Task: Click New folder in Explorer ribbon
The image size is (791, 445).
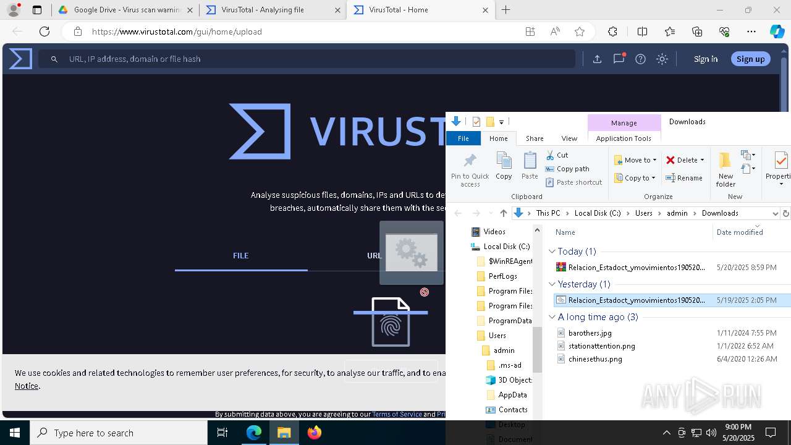Action: (x=725, y=170)
